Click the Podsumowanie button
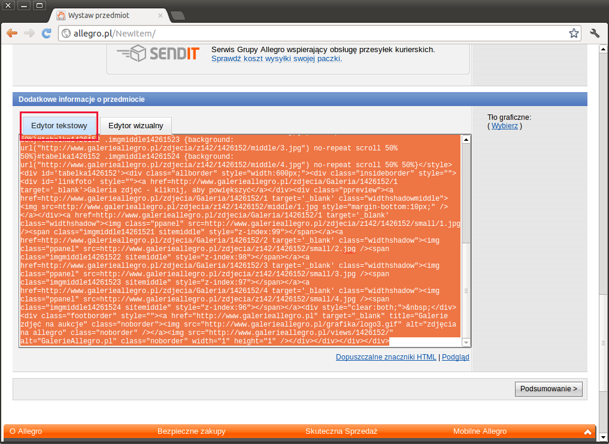Image resolution: width=609 pixels, height=444 pixels. pyautogui.click(x=549, y=389)
